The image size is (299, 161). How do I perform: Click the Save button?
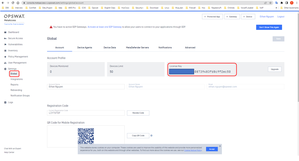(x=278, y=39)
